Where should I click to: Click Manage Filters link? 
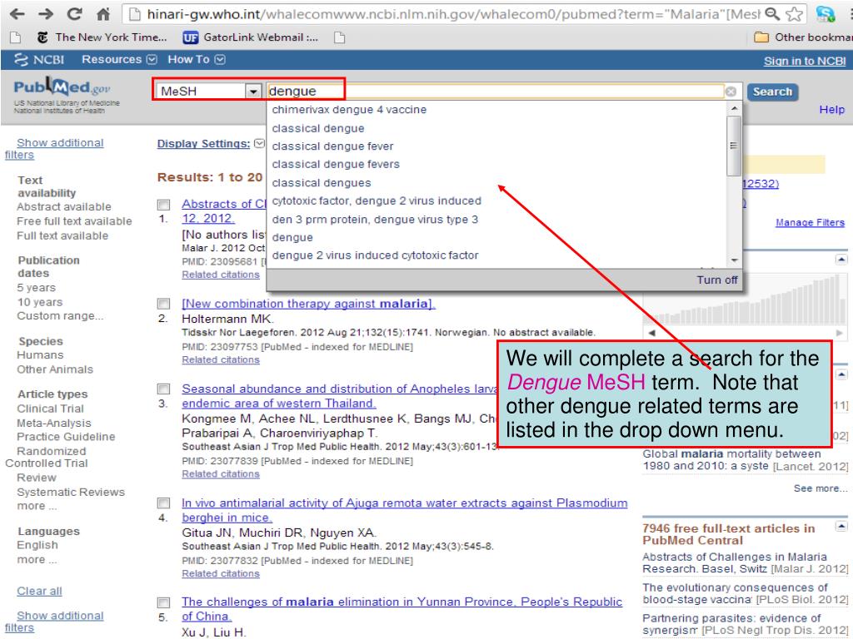pyautogui.click(x=810, y=222)
